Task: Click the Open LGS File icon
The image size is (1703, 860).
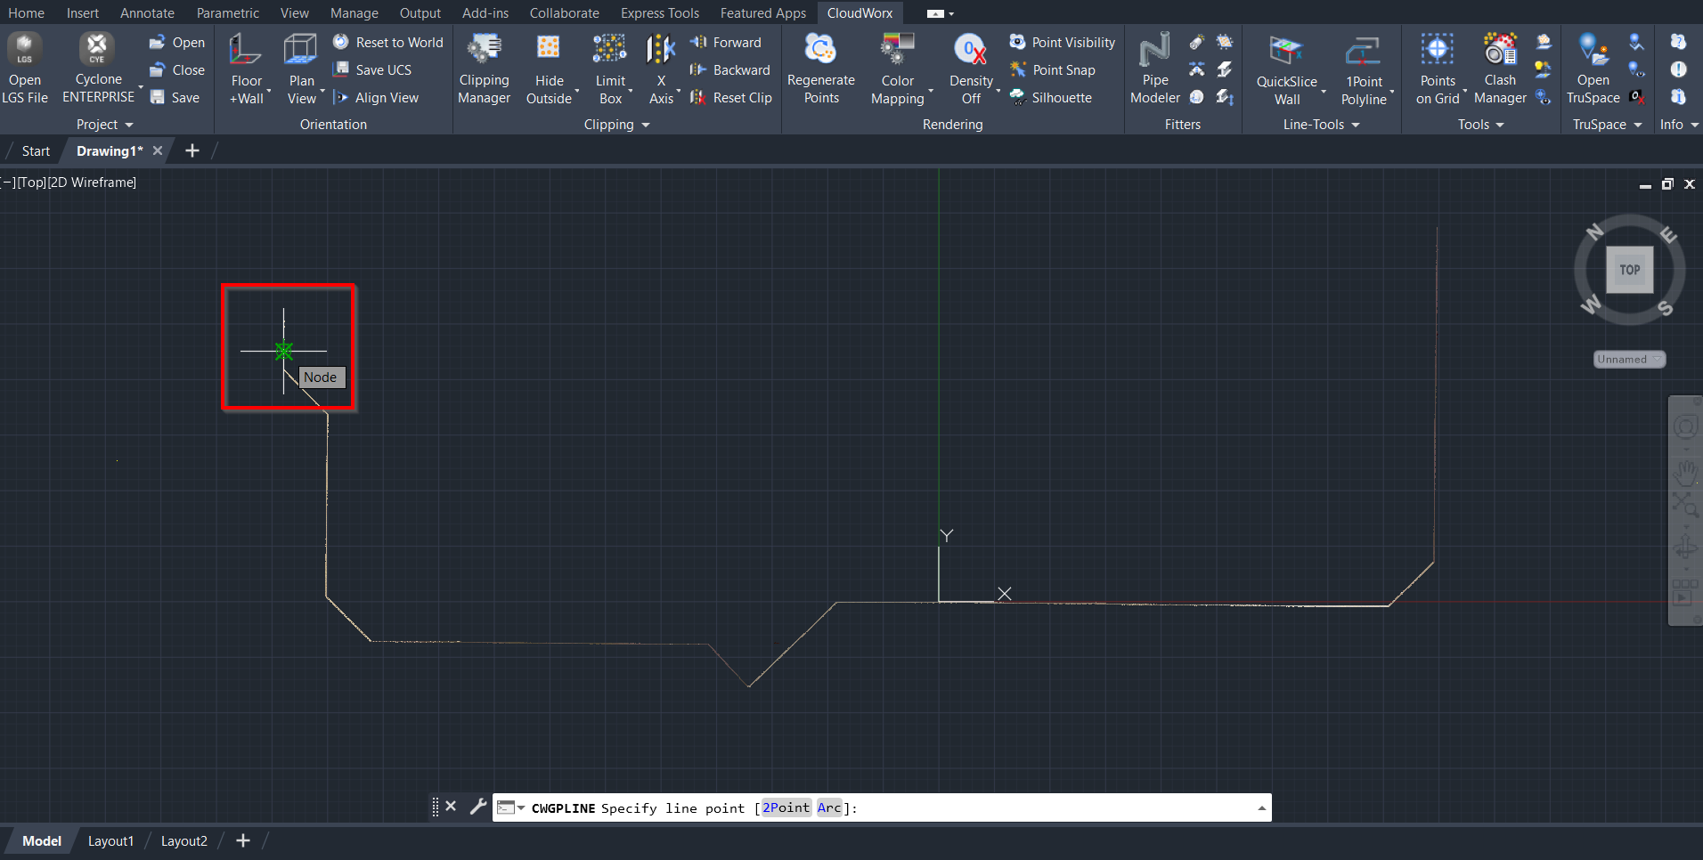Action: 25,50
